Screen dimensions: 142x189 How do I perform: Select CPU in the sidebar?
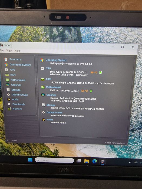point(12,70)
